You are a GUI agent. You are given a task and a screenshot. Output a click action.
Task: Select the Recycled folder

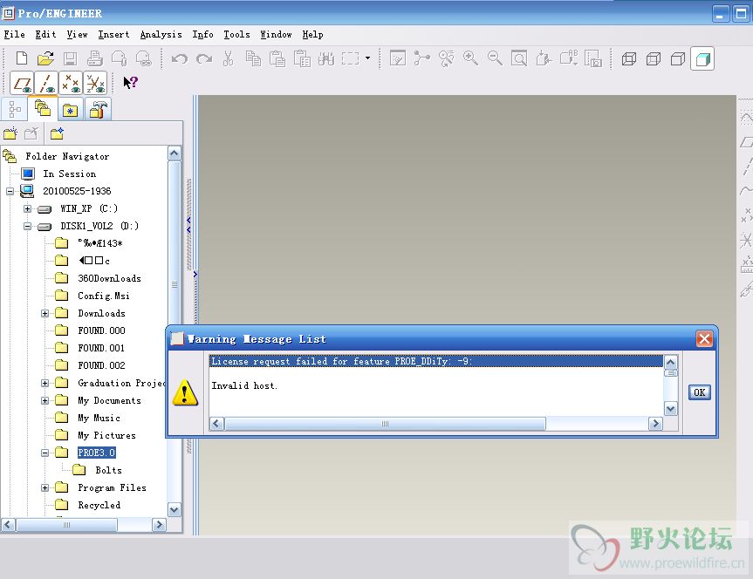coord(99,505)
